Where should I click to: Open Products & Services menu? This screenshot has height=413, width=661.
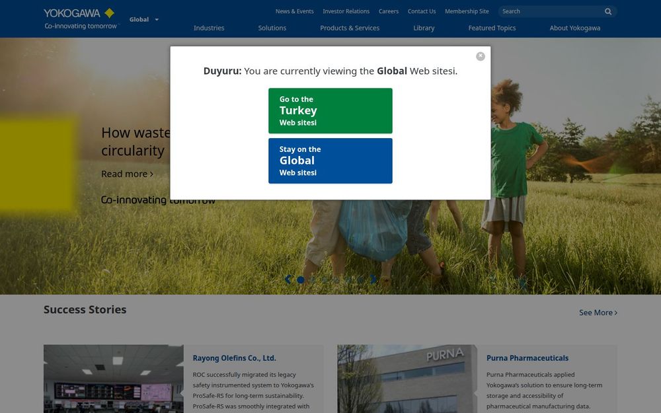350,28
